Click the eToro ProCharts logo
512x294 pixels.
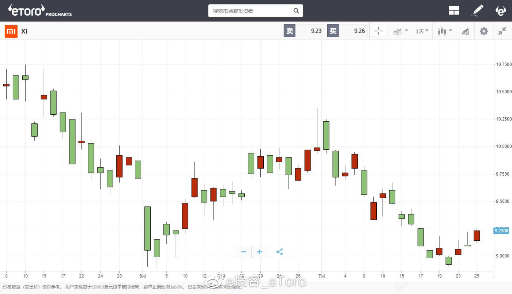pyautogui.click(x=40, y=11)
